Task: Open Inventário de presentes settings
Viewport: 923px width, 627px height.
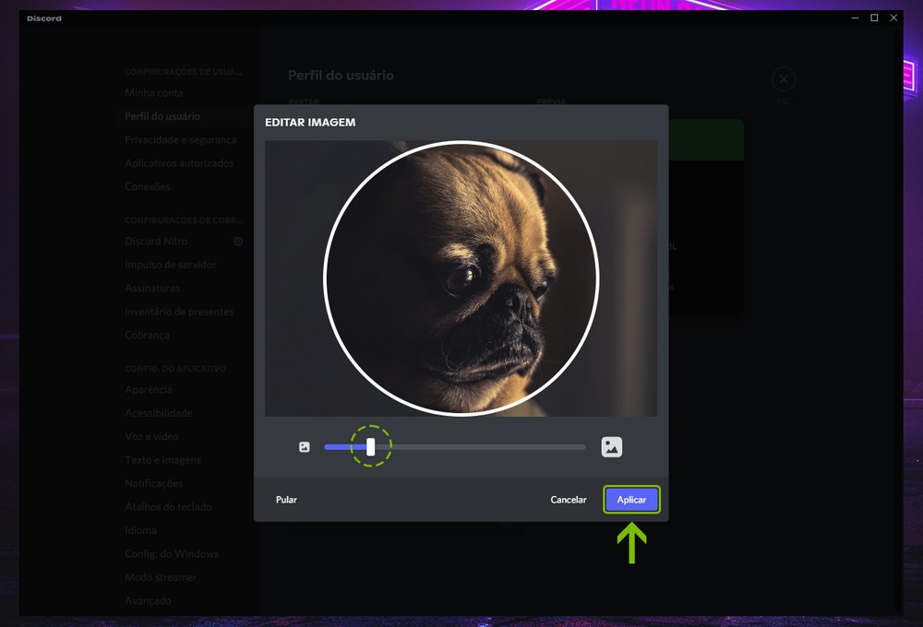Action: point(179,312)
